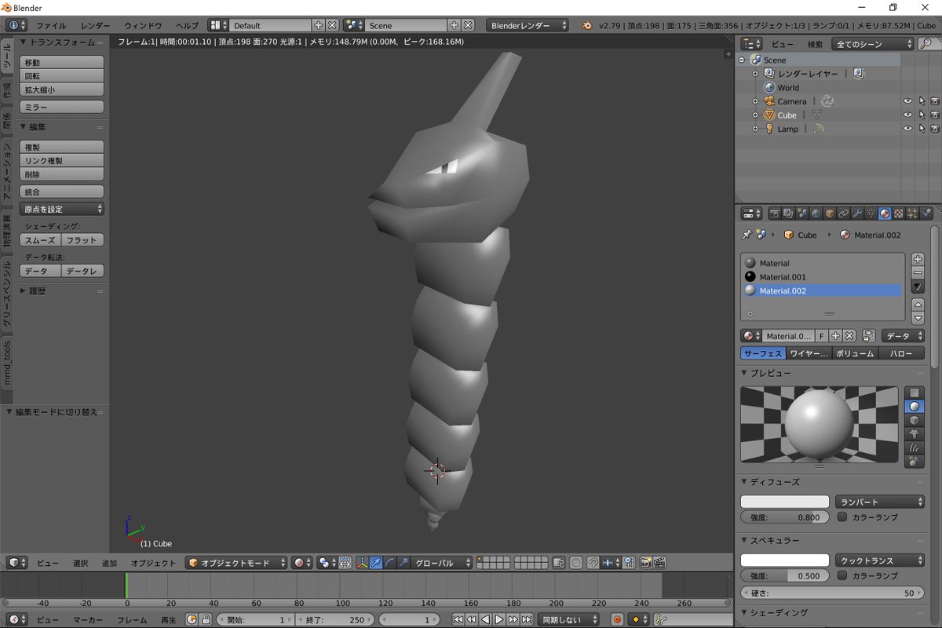Open the Render properties tab (camera icon)
This screenshot has height=628, width=942.
click(775, 214)
